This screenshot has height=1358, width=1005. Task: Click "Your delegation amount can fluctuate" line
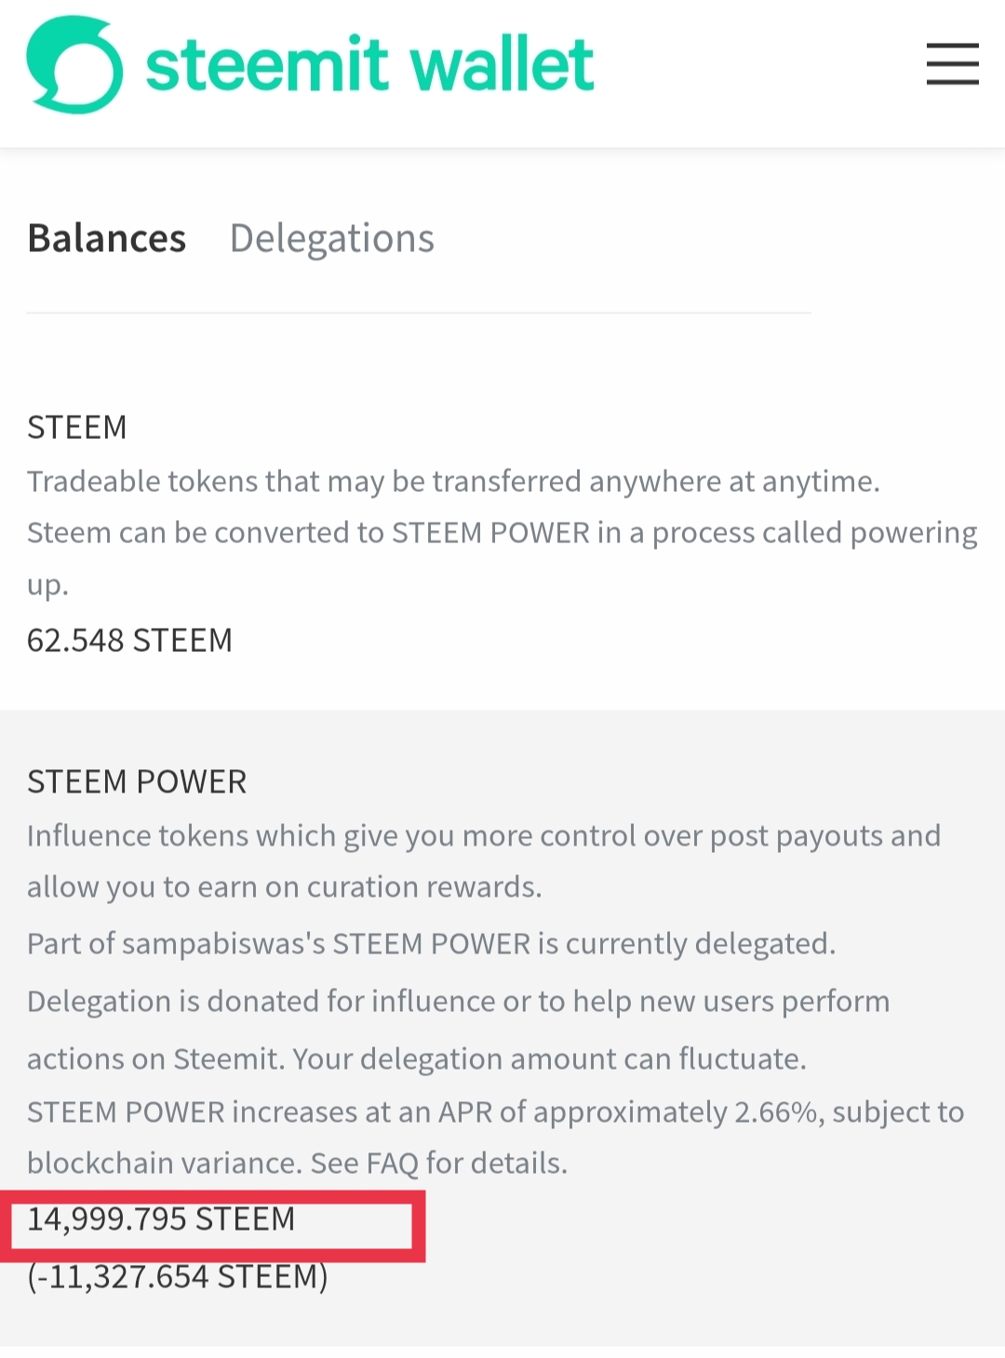[549, 1059]
